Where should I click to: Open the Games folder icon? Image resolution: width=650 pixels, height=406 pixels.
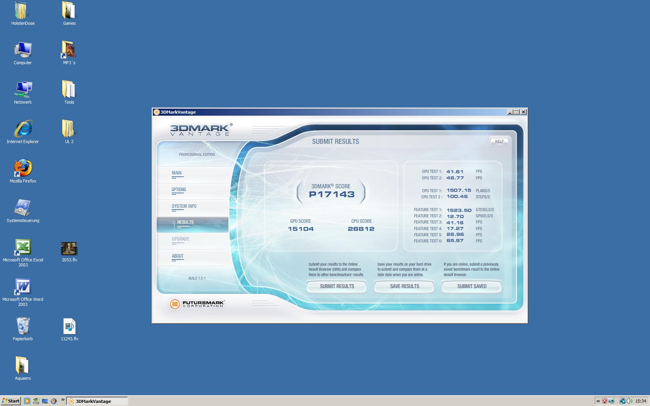69,14
